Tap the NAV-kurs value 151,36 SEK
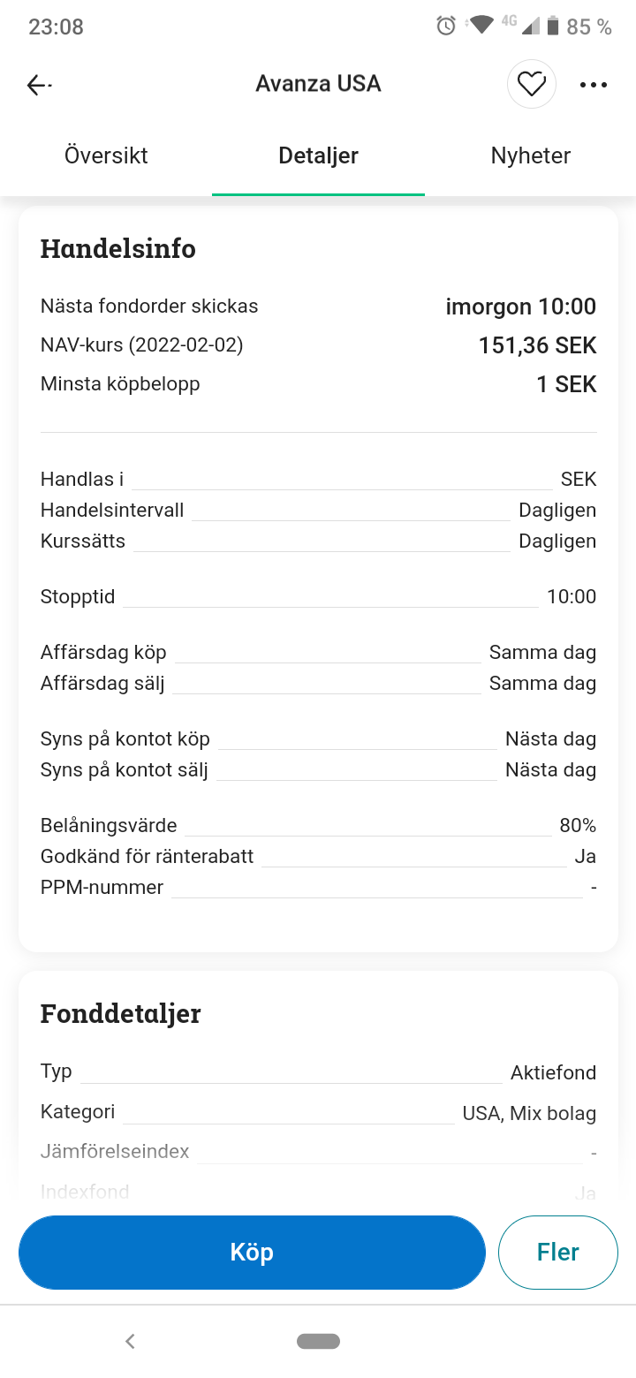Screen dimensions: 636x1378 537,345
